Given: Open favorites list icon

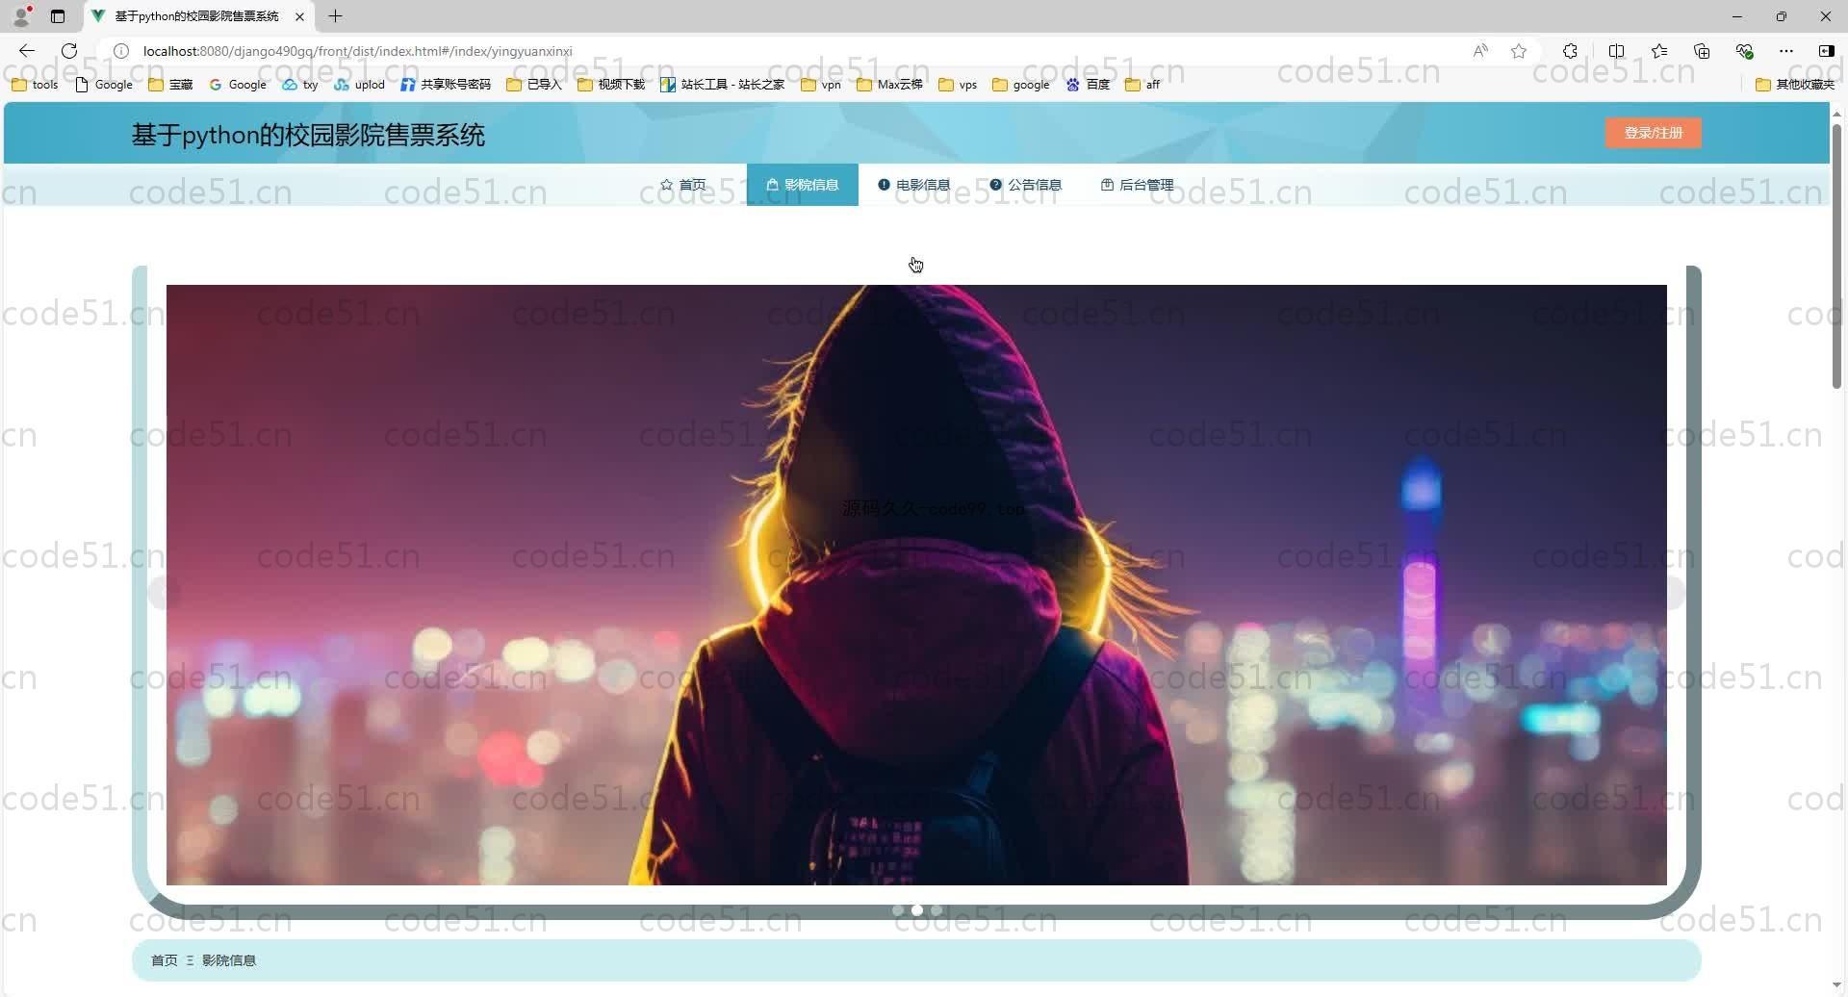Looking at the screenshot, I should [x=1659, y=51].
